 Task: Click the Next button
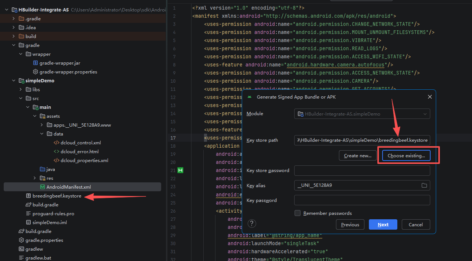pyautogui.click(x=383, y=224)
